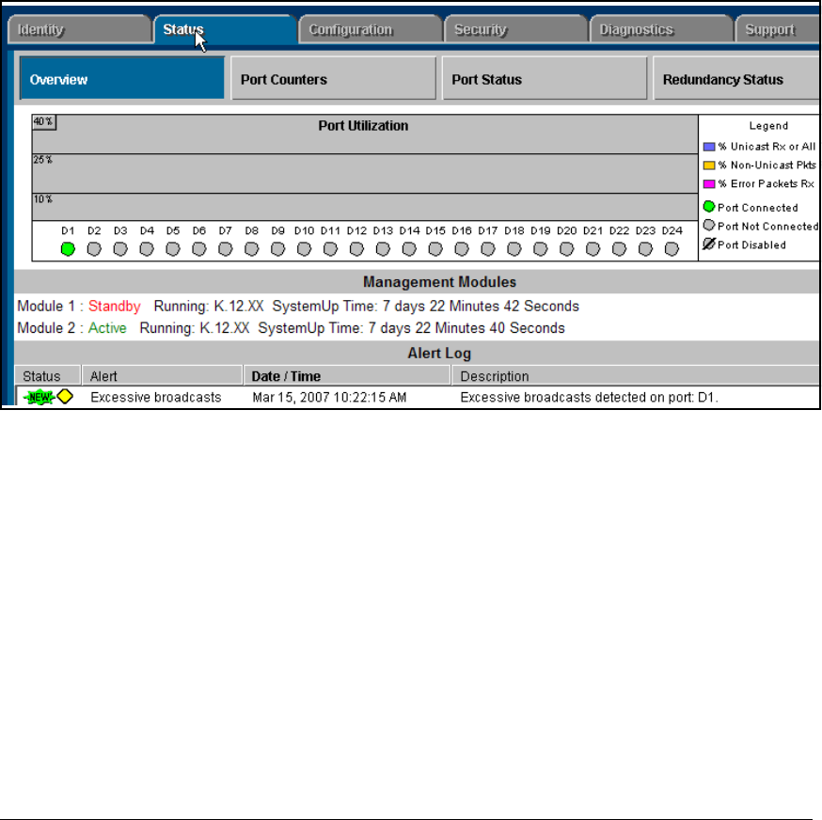This screenshot has width=822, height=820.
Task: Click the D12 port indicator
Action: click(x=356, y=249)
